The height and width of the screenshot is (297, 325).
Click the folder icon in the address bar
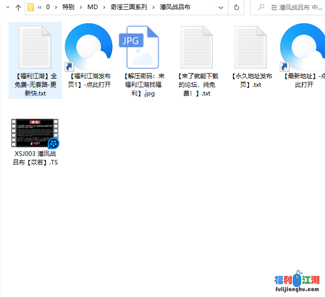pos(30,8)
